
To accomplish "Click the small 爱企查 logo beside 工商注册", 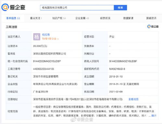I will pos(153,27).
